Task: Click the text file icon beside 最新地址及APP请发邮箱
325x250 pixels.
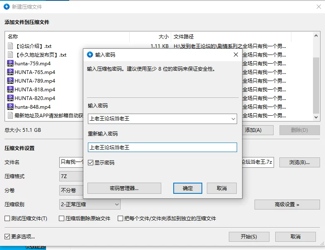Action: pyautogui.click(x=10, y=115)
